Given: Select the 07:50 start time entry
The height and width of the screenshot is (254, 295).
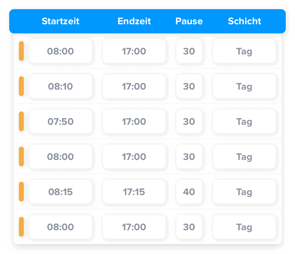Looking at the screenshot, I should [61, 121].
